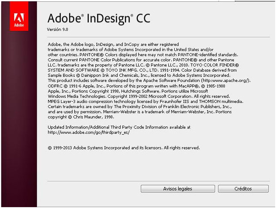Click the red Adobe logo icon
Image resolution: width=276 pixels, height=208 pixels.
19,16
